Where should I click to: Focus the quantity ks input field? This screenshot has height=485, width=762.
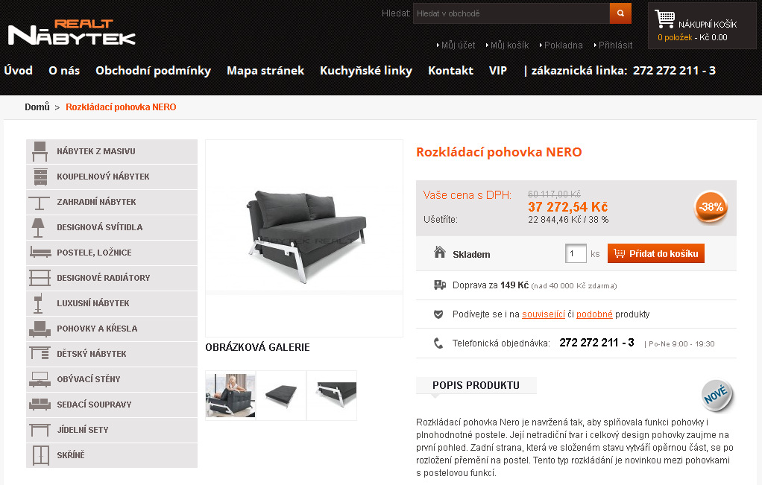click(576, 253)
